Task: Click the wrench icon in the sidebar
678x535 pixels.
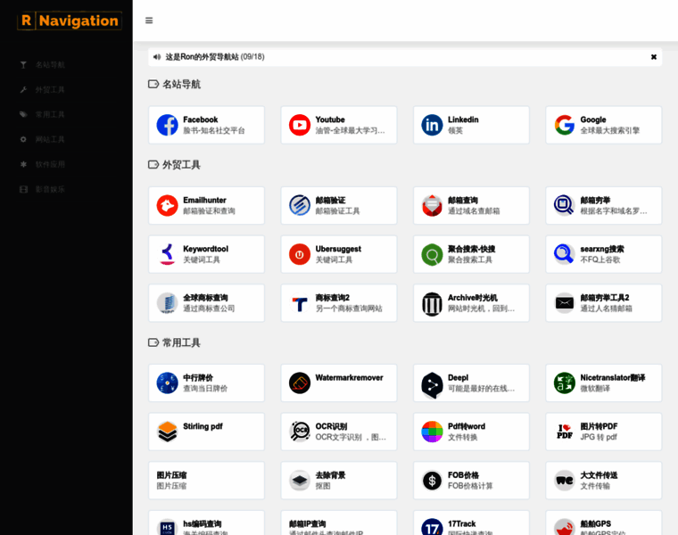Action: (x=23, y=89)
